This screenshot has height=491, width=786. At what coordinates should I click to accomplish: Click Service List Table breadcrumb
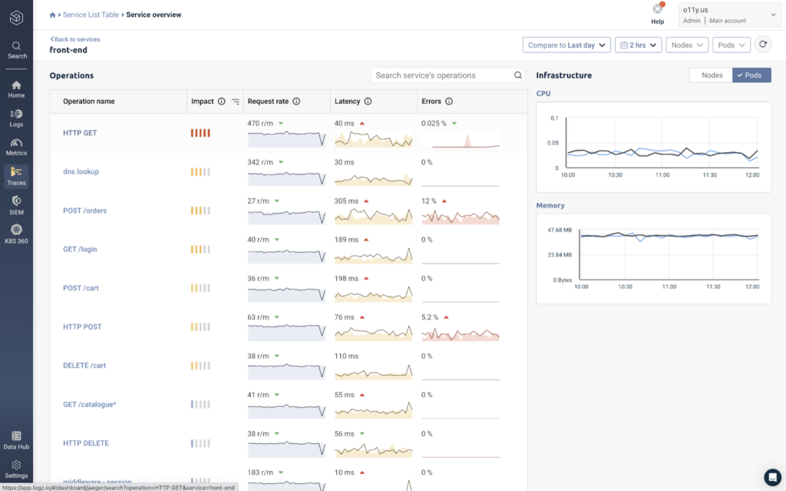point(90,15)
